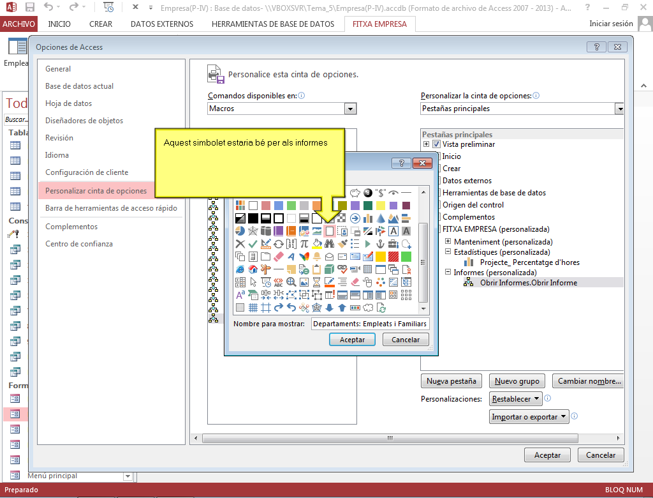Viewport: 653px width, 498px height.
Task: Open the Comandos disponibles en dropdown
Action: click(x=350, y=109)
